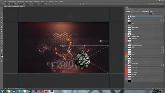Change screen mode from the toolbar
The width and height of the screenshot is (165, 93).
(x=2, y=61)
